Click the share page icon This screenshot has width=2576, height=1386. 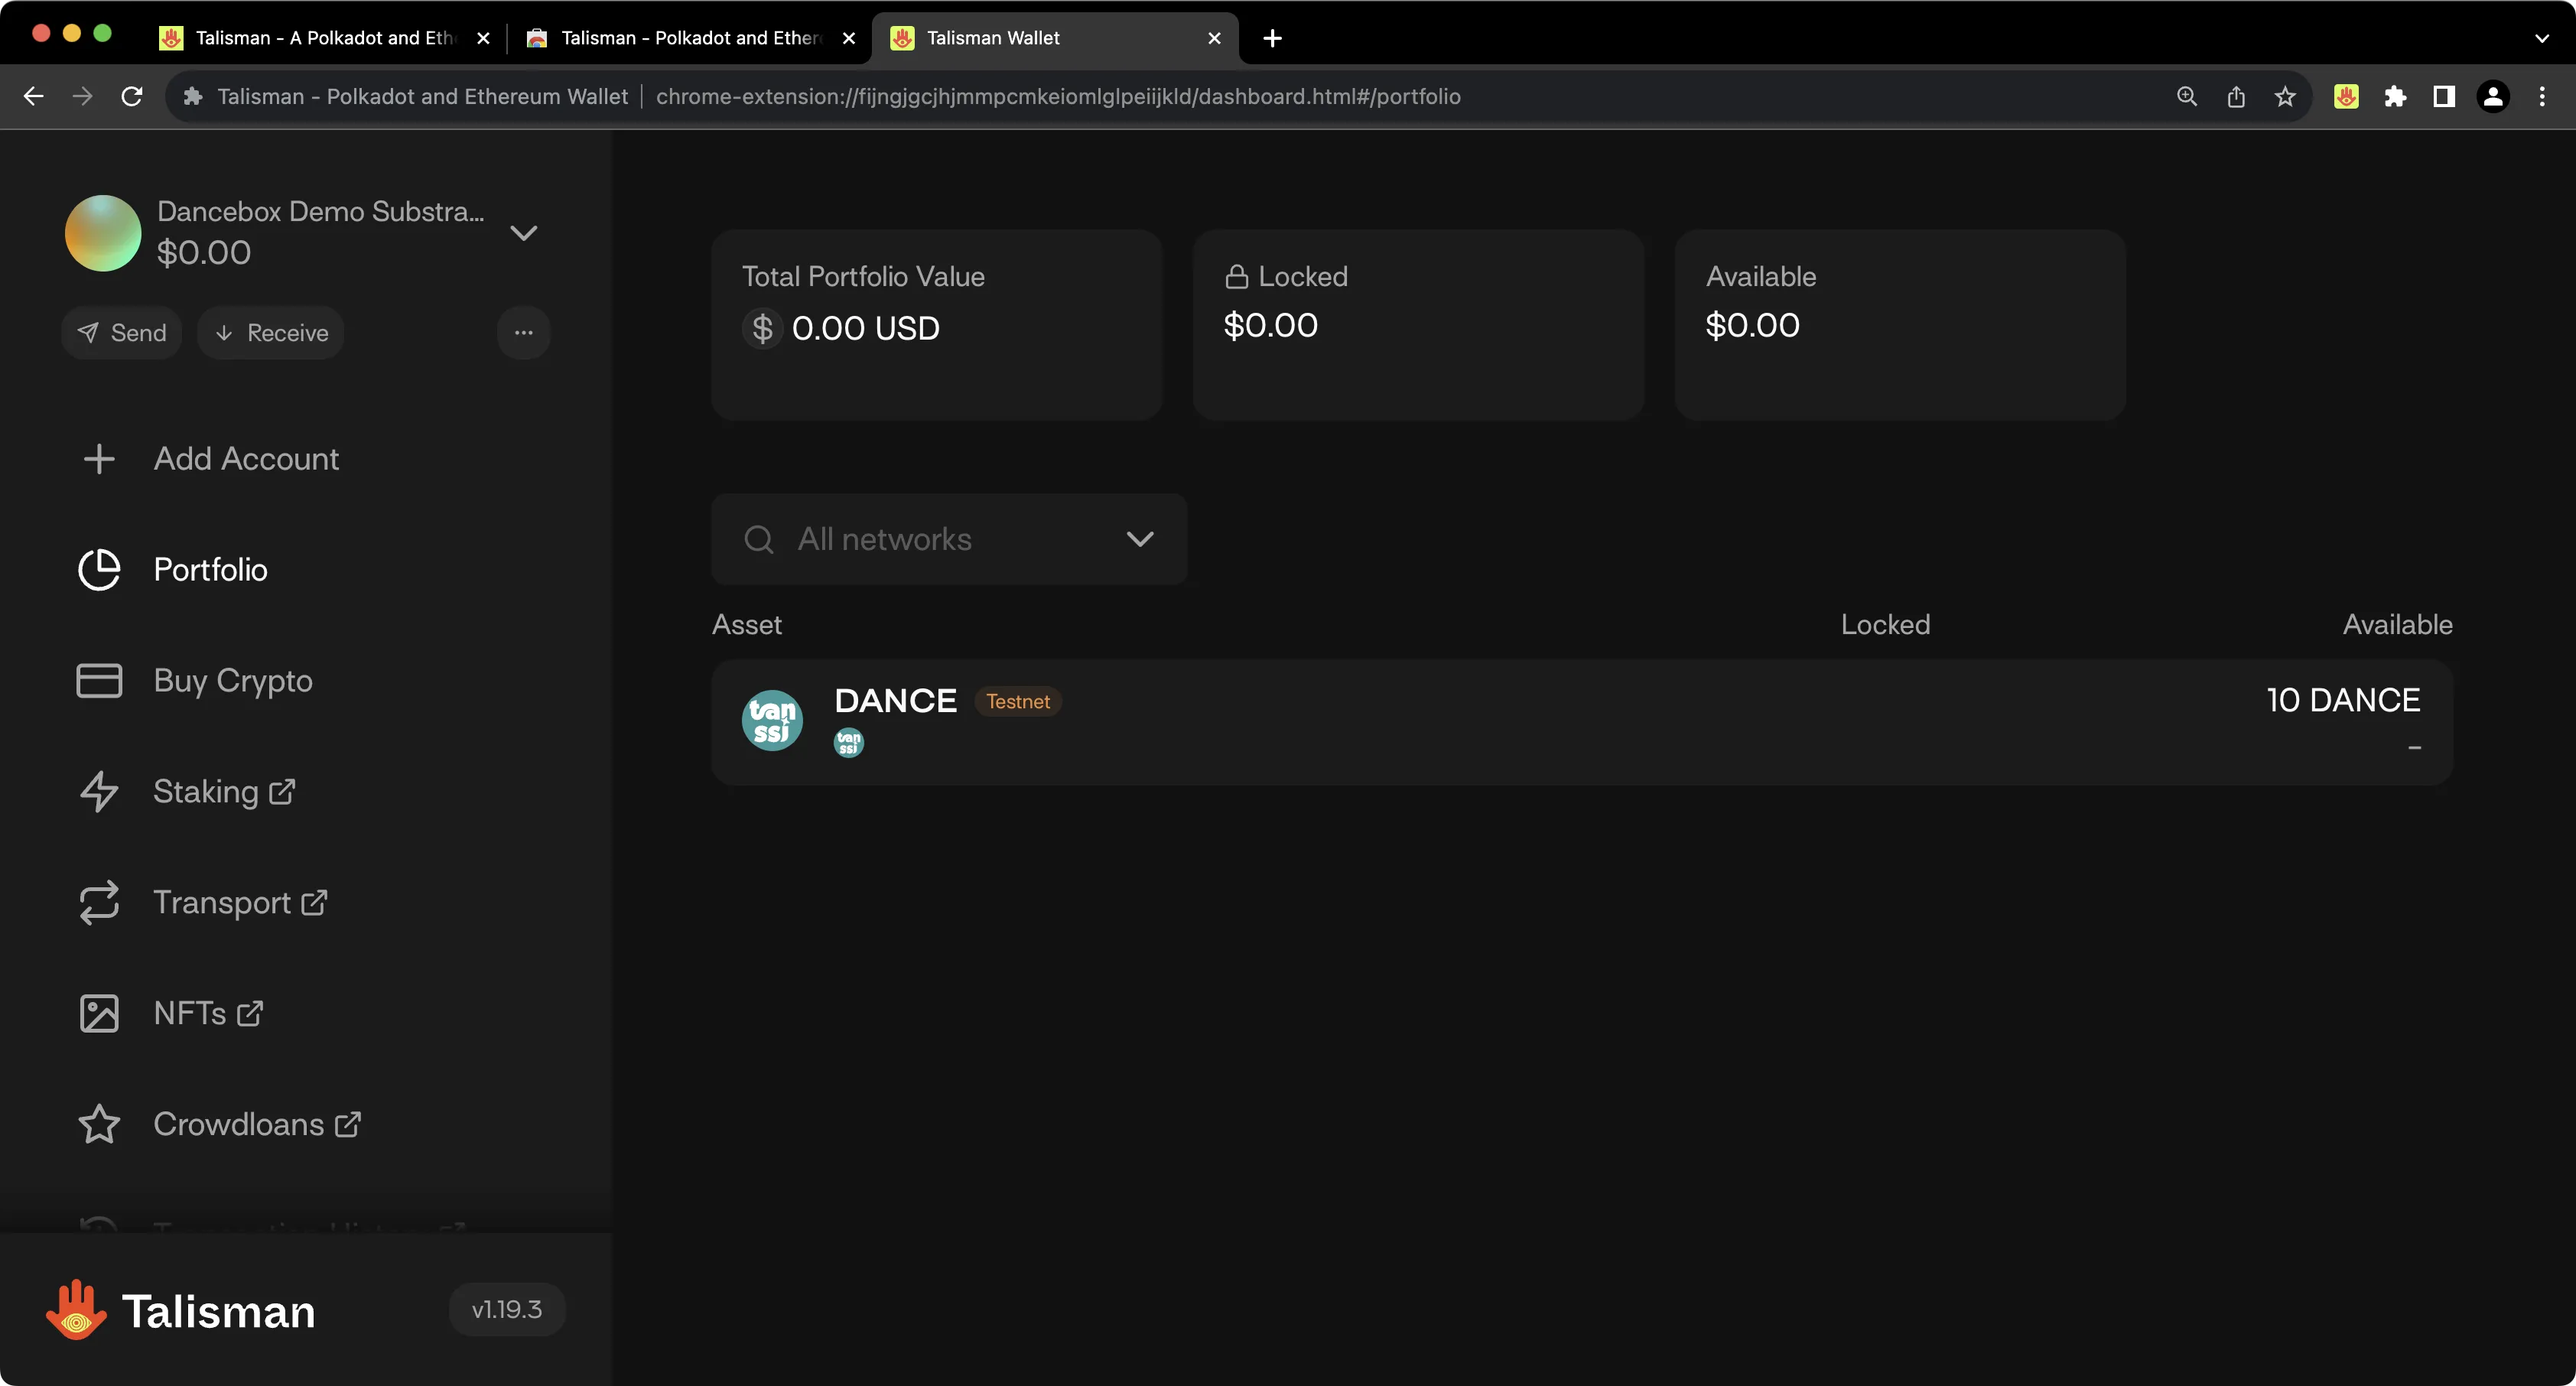tap(2236, 96)
